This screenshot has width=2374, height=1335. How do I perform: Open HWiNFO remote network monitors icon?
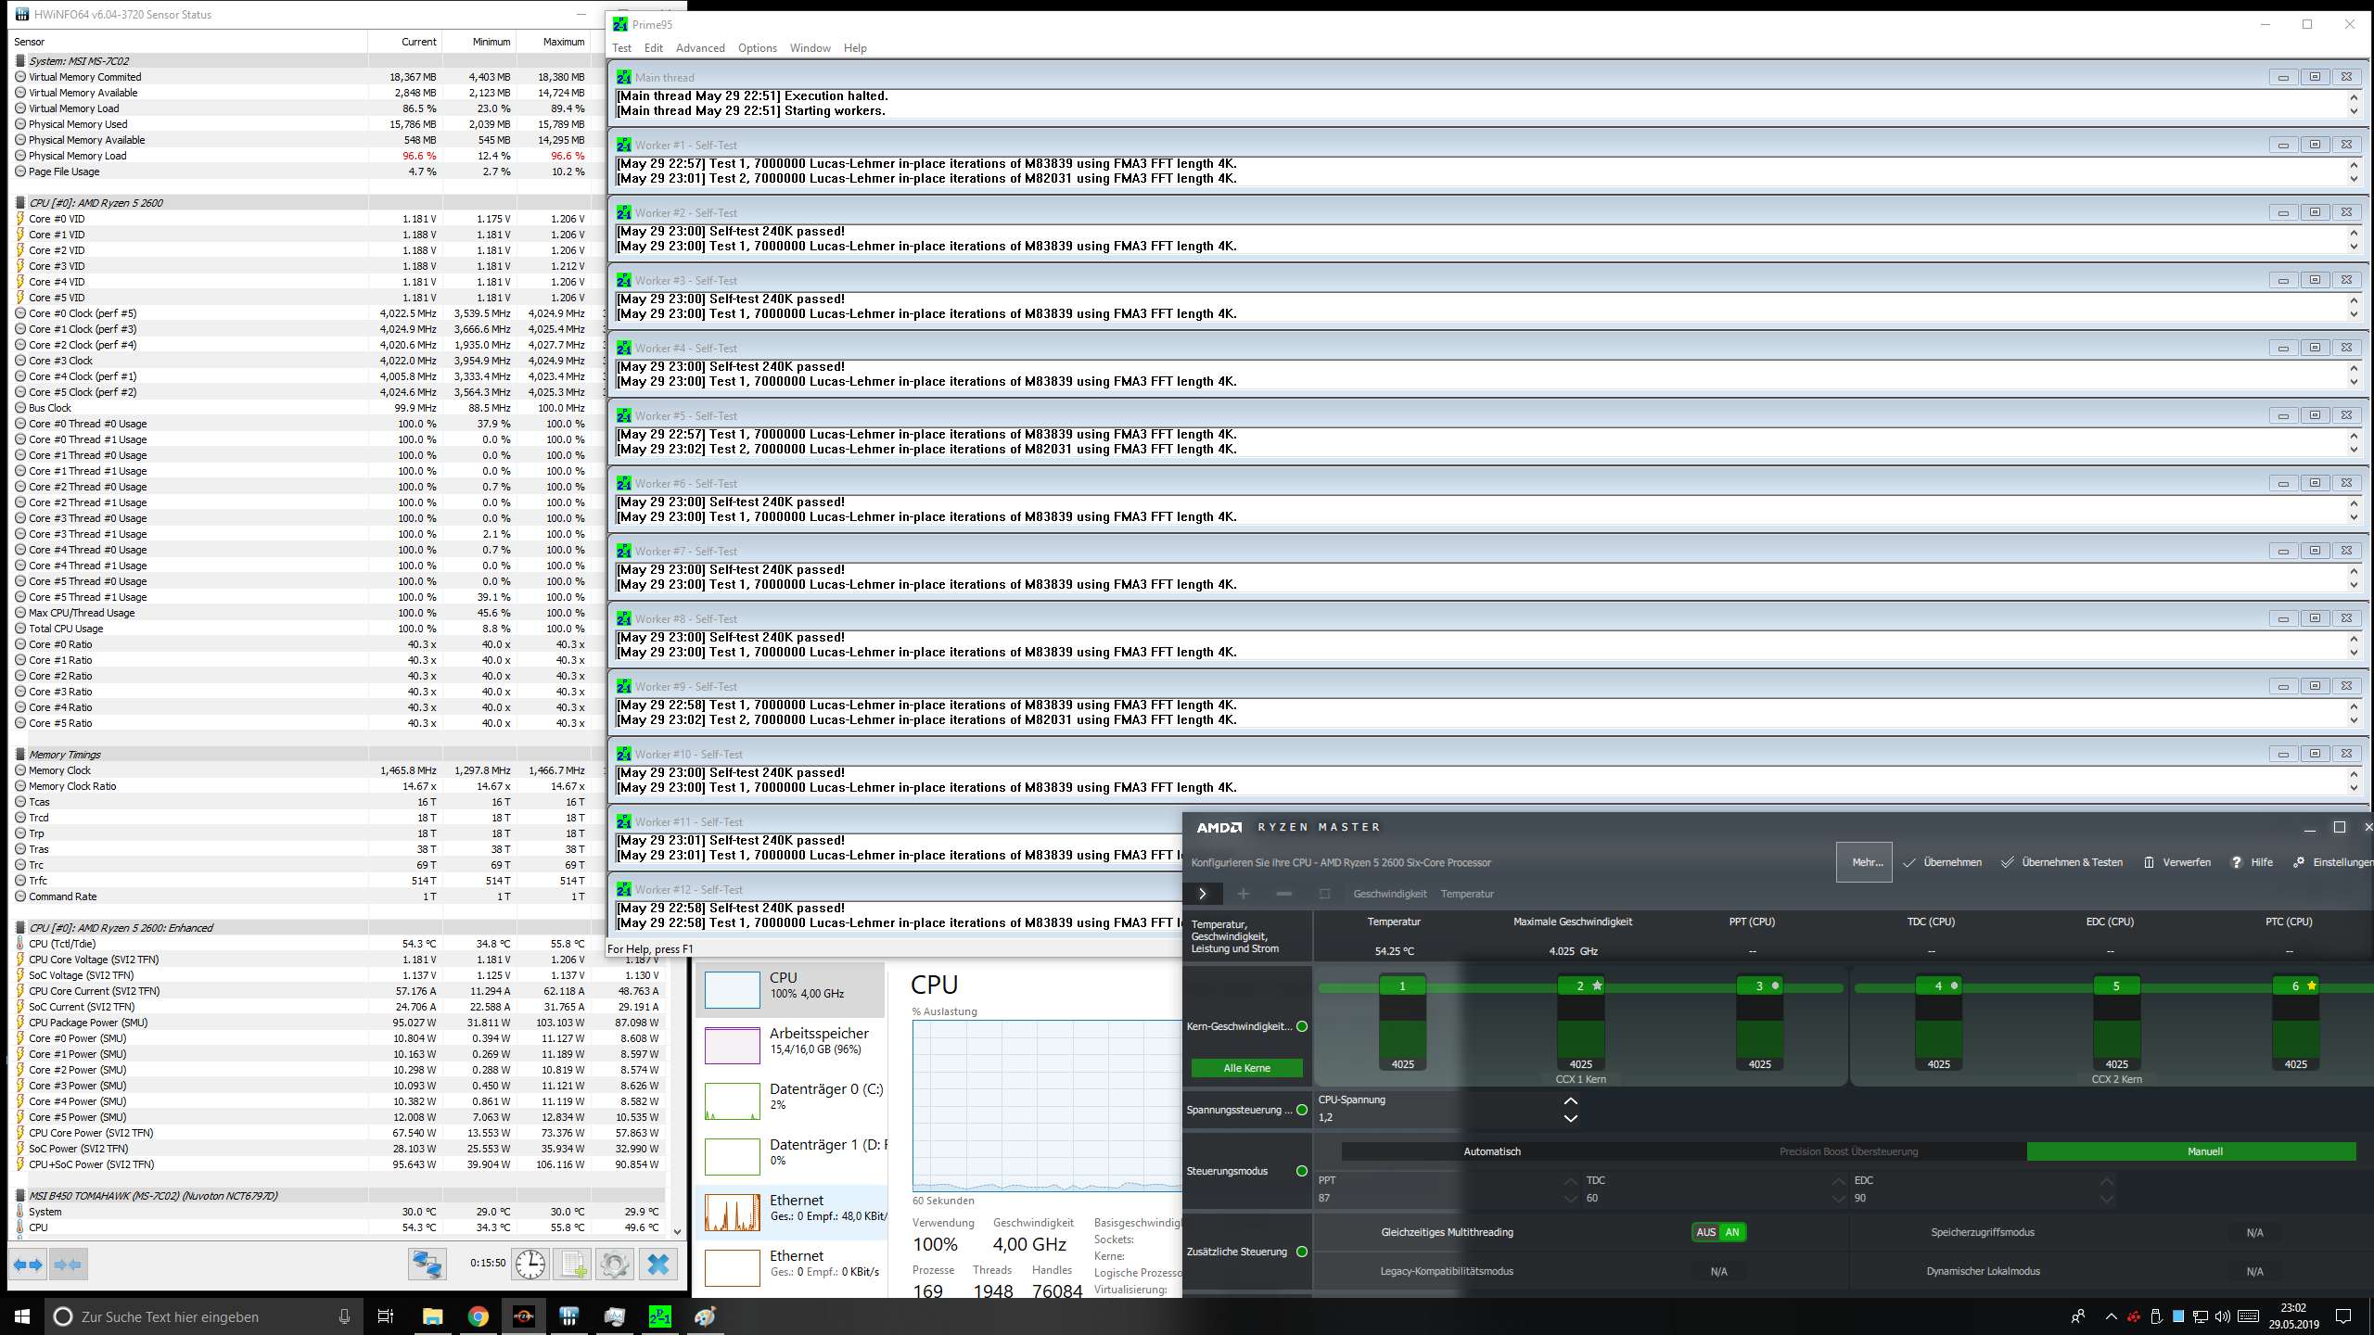[428, 1265]
